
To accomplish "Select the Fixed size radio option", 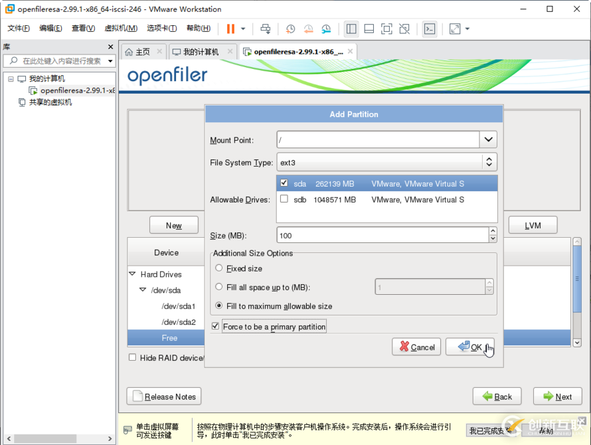I will 219,268.
